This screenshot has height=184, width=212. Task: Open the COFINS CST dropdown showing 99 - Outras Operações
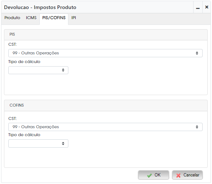[105, 127]
